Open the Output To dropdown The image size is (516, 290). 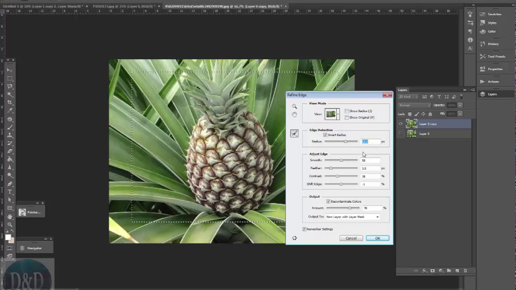[352, 217]
